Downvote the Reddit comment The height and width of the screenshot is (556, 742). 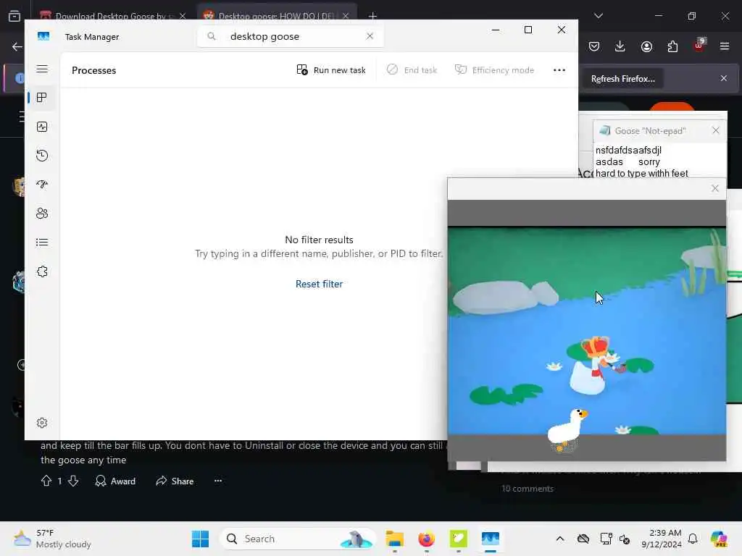point(73,481)
